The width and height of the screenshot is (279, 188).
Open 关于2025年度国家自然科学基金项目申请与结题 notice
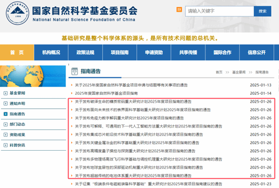[131, 85]
